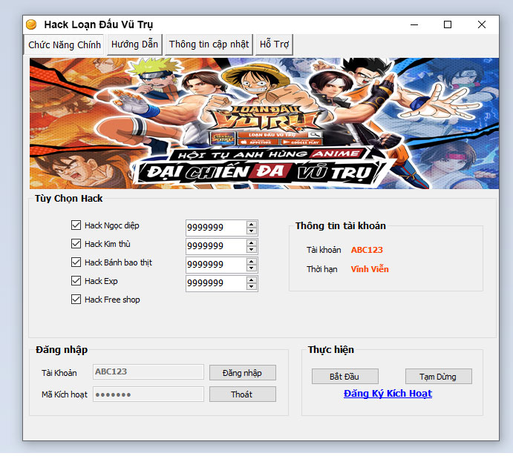
Task: Open the Đăng Ký Kích Hoạt link
Action: [x=388, y=394]
